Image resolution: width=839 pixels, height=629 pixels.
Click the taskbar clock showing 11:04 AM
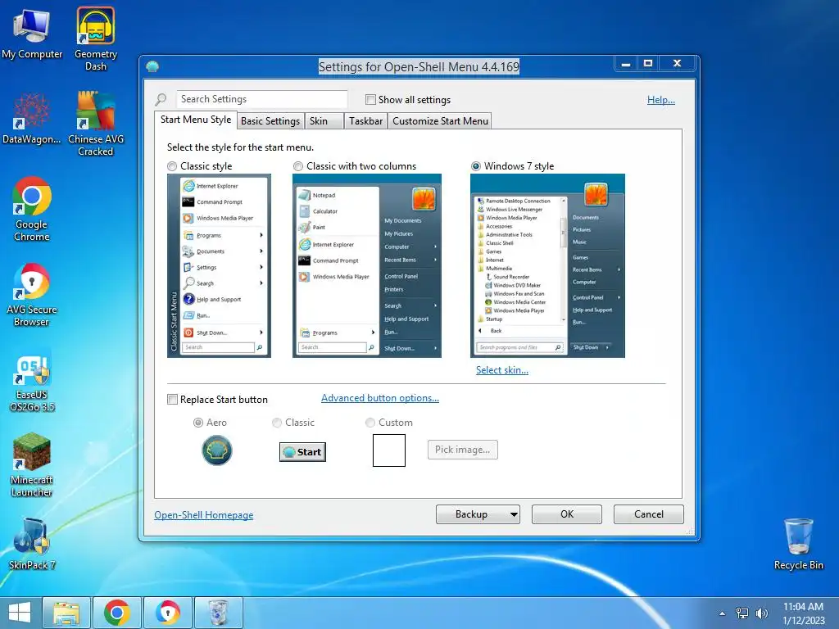(x=803, y=613)
